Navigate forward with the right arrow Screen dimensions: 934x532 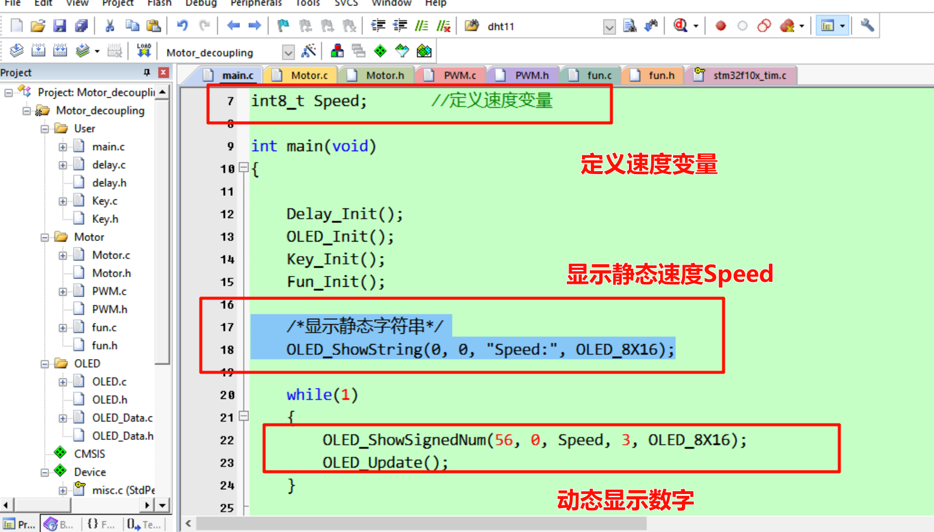click(254, 26)
